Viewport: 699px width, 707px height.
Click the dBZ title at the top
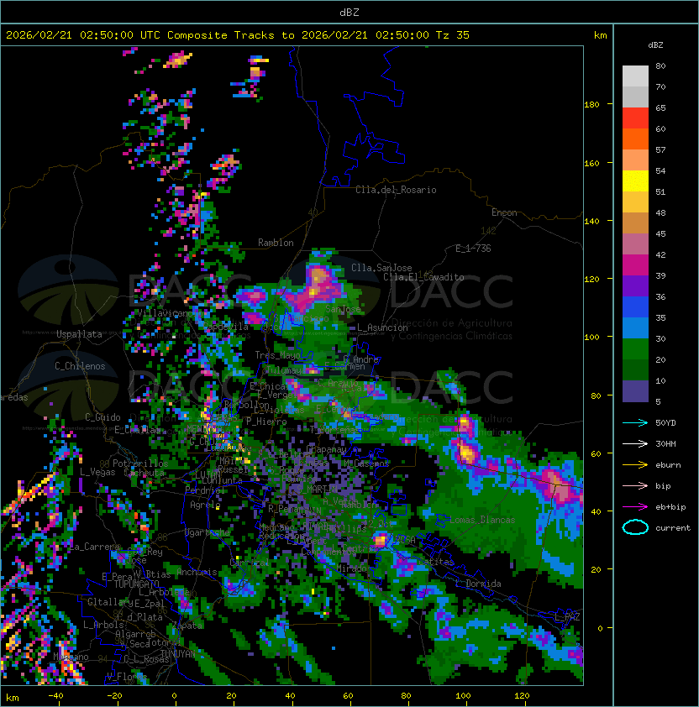(349, 12)
